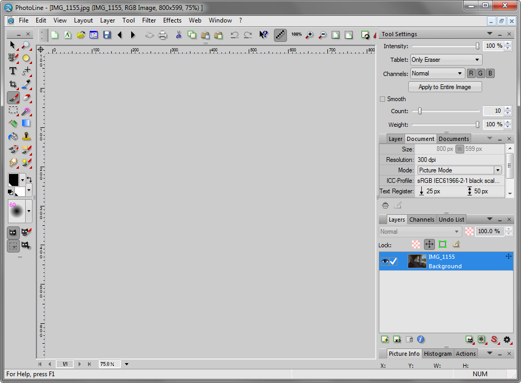Toggle visibility eye of IMG_1155 layer
The height and width of the screenshot is (383, 521).
click(x=385, y=261)
